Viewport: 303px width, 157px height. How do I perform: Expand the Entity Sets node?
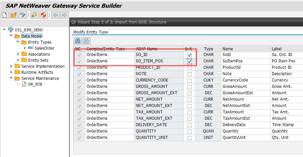[x=18, y=60]
